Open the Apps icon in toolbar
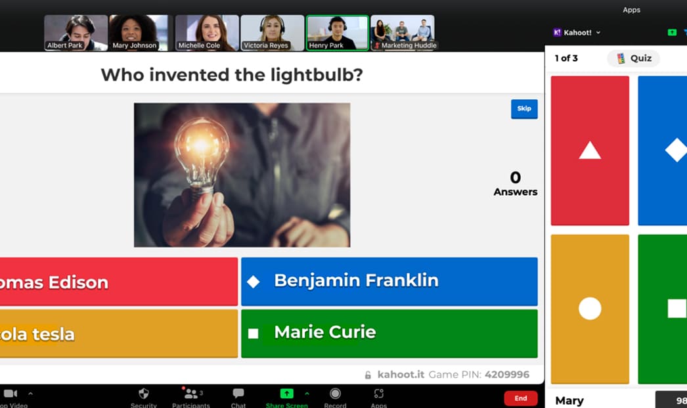Image resolution: width=687 pixels, height=408 pixels. click(x=378, y=393)
